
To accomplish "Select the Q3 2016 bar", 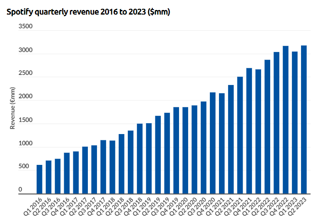I will point(57,176).
